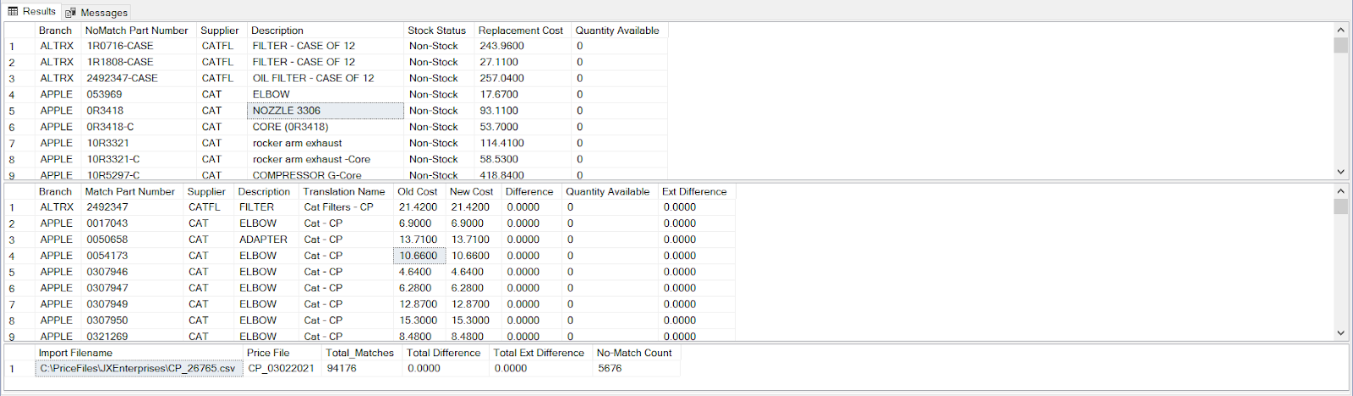Select row 5 header in first grid
The height and width of the screenshot is (396, 1353).
[x=19, y=111]
